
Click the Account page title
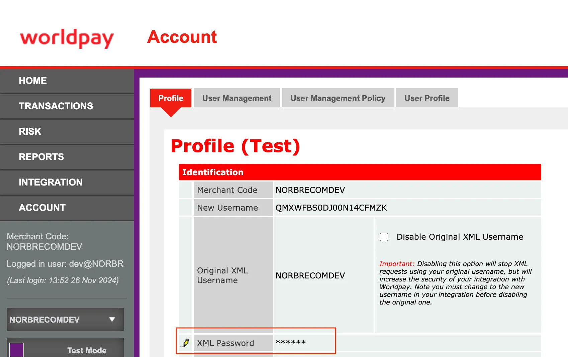pos(182,37)
